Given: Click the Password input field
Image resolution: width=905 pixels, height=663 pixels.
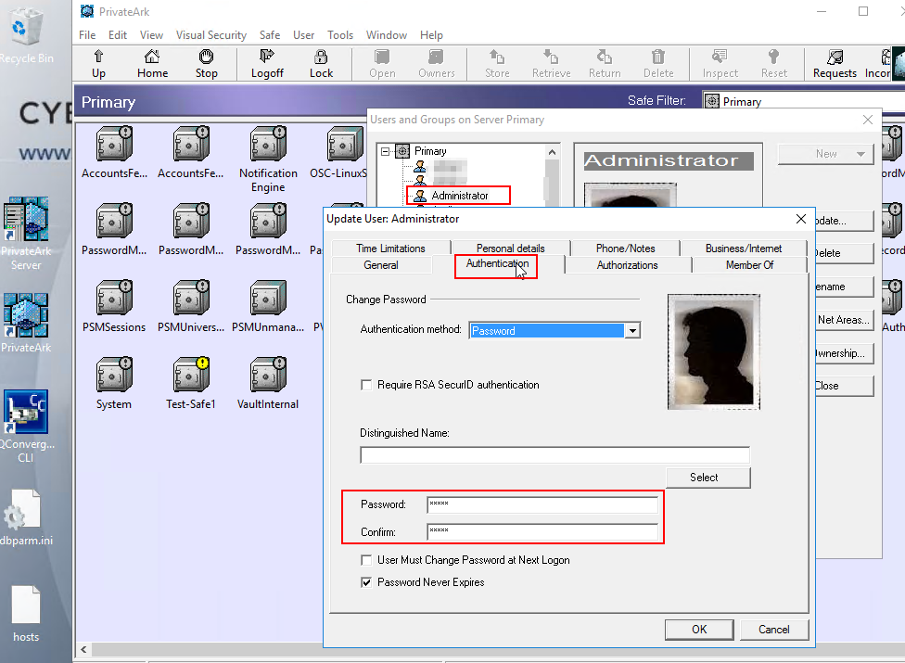Looking at the screenshot, I should pos(542,504).
